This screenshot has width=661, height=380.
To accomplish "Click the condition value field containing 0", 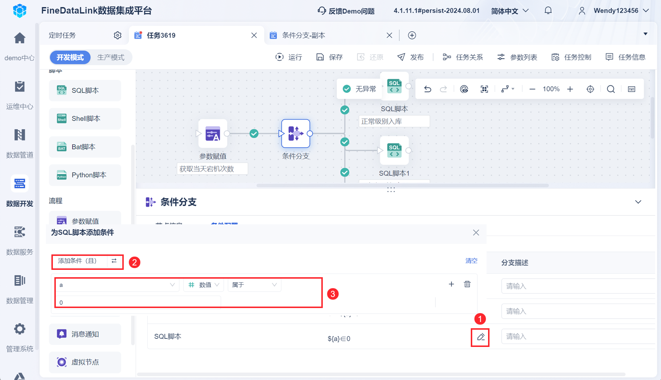I will (x=138, y=303).
